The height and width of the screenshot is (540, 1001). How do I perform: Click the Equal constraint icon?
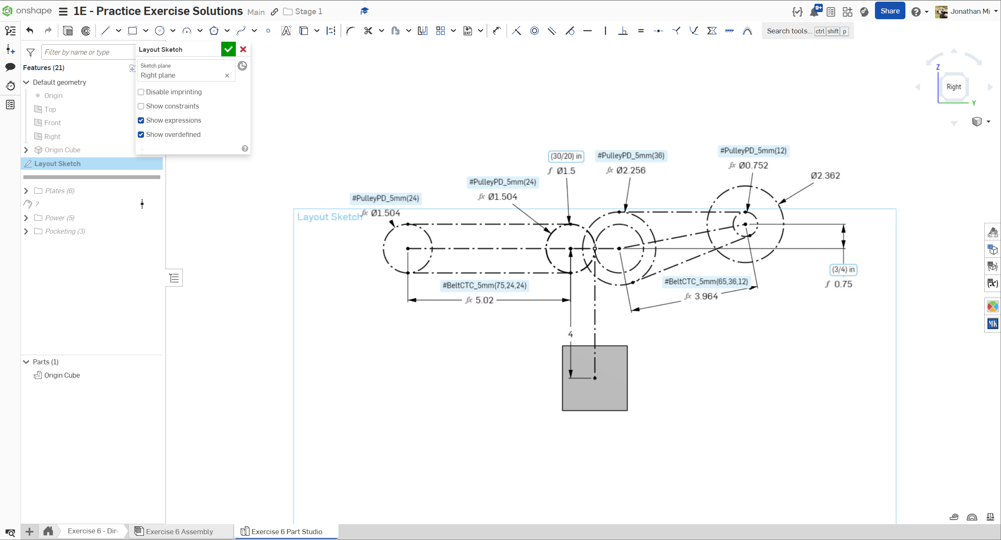[x=641, y=31]
